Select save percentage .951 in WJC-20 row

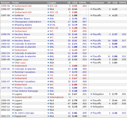coord(84,28)
